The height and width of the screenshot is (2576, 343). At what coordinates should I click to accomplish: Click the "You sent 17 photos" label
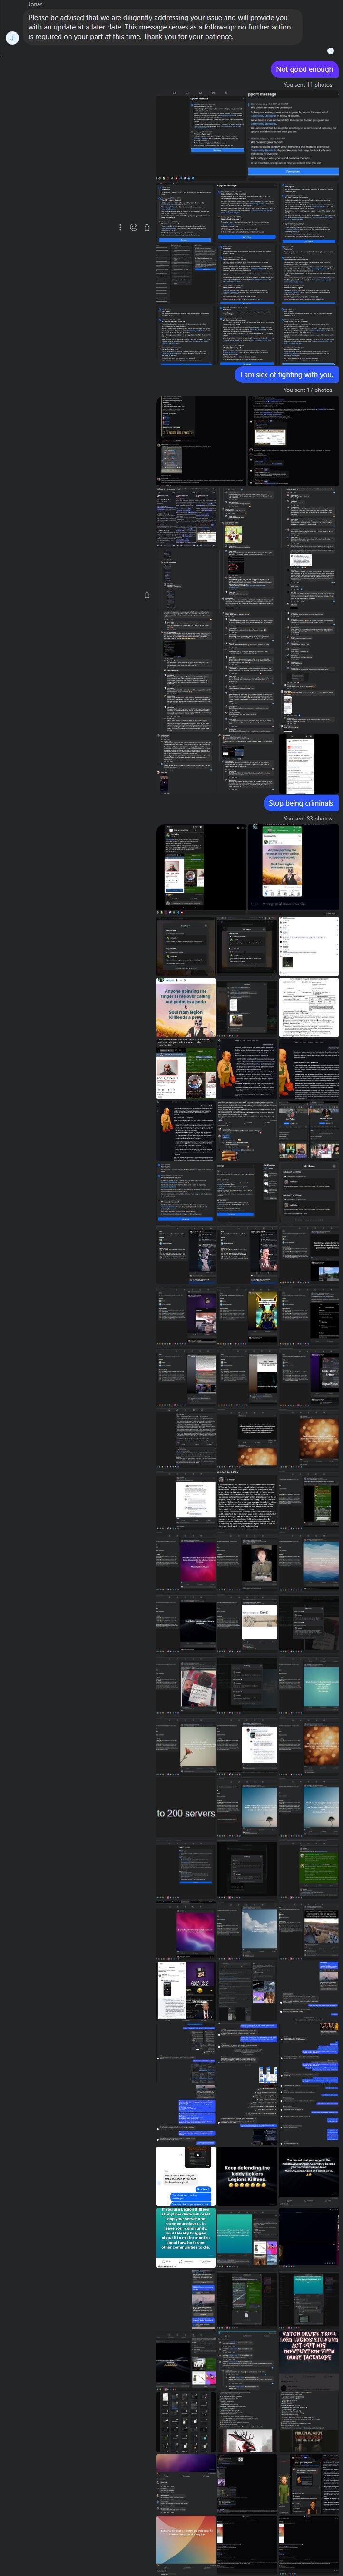pyautogui.click(x=308, y=390)
